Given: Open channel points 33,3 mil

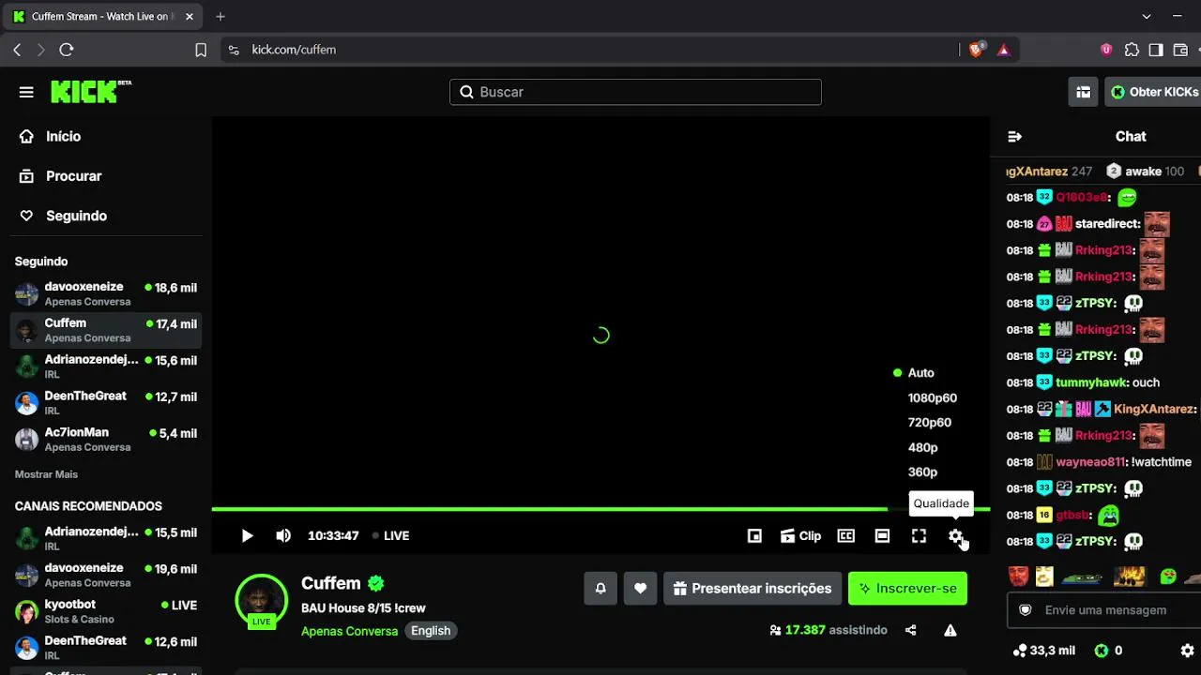Looking at the screenshot, I should click(x=1044, y=651).
